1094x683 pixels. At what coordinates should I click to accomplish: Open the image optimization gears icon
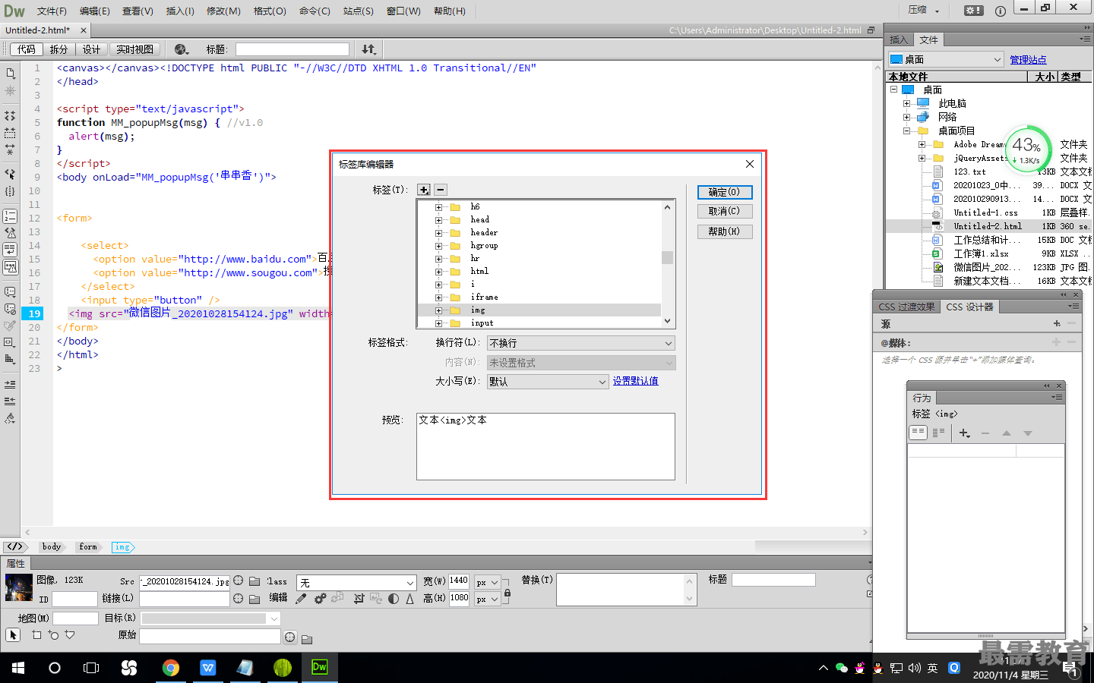point(320,599)
